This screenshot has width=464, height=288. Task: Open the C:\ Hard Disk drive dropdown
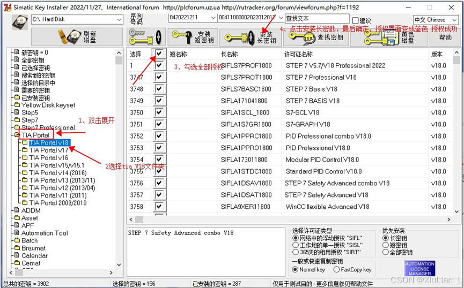pyautogui.click(x=119, y=19)
